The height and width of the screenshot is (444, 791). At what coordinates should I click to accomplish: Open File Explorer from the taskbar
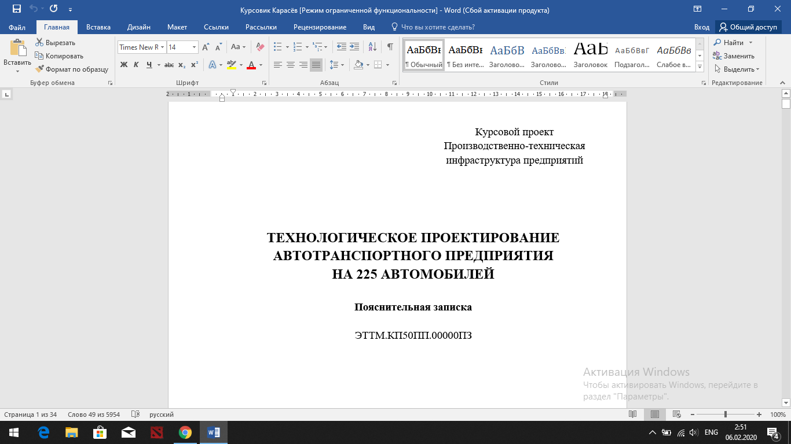click(x=72, y=432)
